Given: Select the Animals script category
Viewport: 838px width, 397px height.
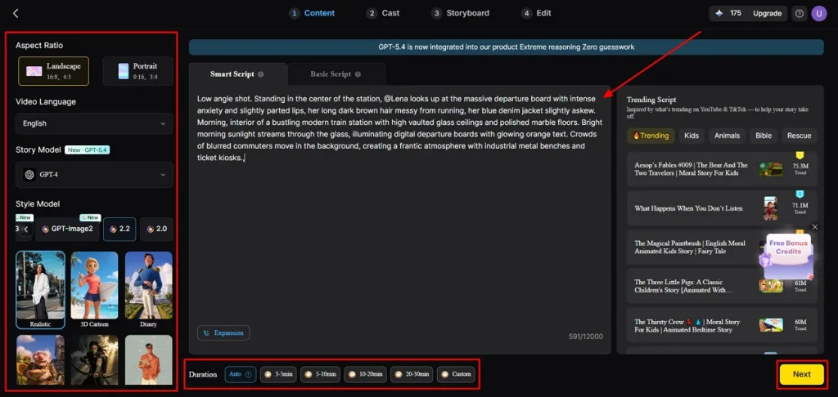Looking at the screenshot, I should coord(727,136).
